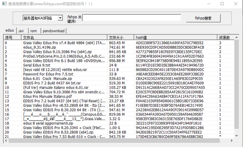Click the scroll down arrow in list
Viewport: 243px width, 147px height.
pos(237,136)
